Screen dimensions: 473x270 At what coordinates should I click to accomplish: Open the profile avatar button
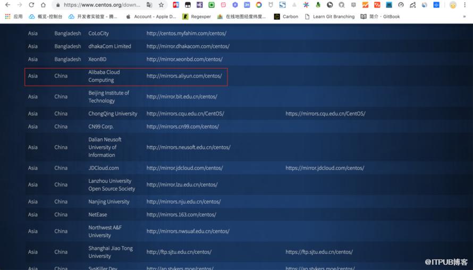[x=453, y=5]
